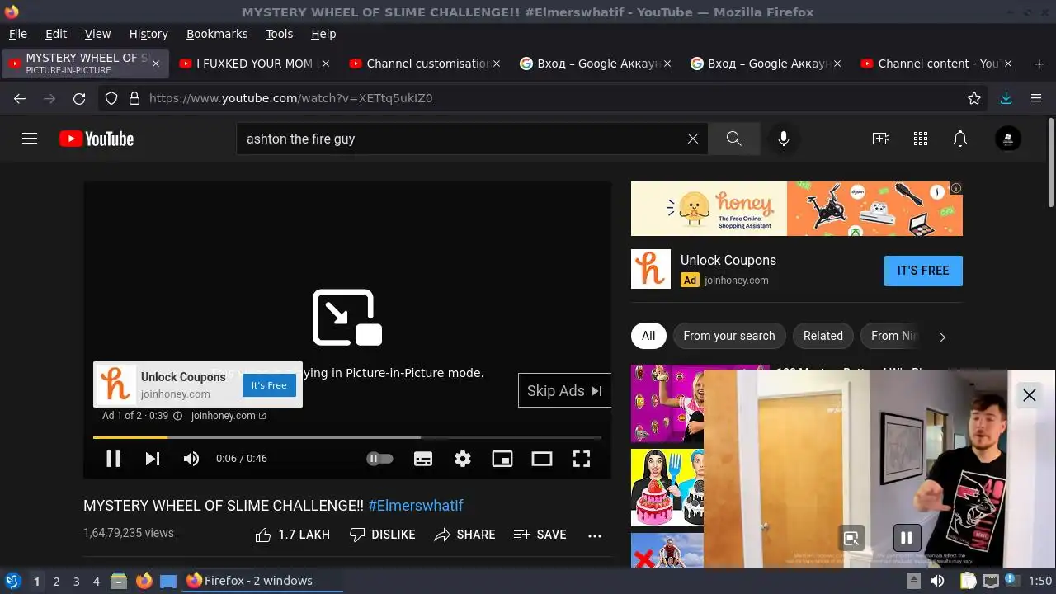
Task: Click the IT'S FREE sidebar ad button
Action: point(923,271)
